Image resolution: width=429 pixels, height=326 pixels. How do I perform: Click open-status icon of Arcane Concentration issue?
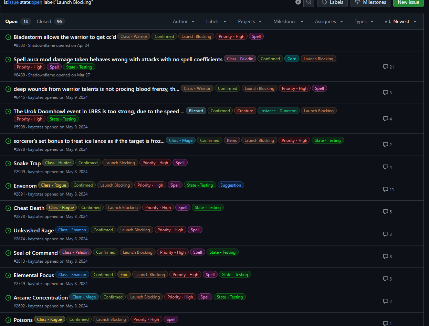coord(8,297)
